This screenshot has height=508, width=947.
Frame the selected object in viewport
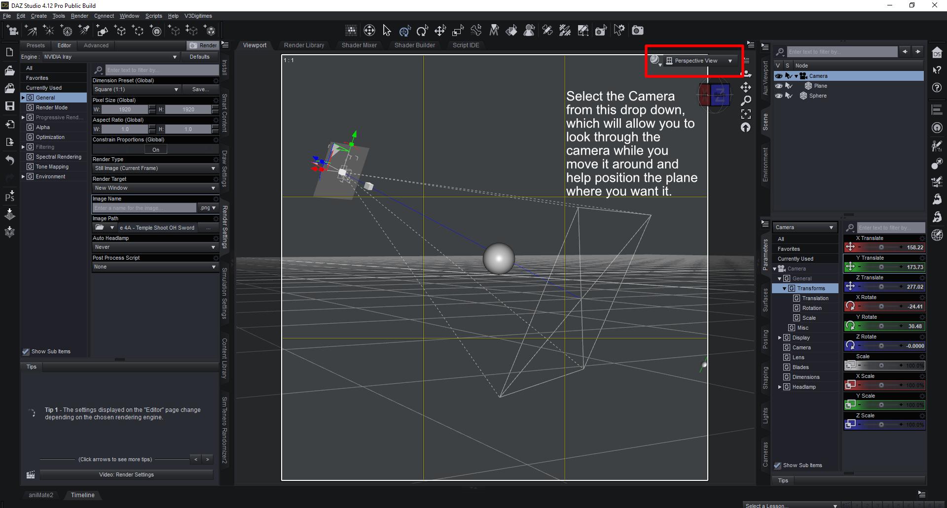pos(746,114)
